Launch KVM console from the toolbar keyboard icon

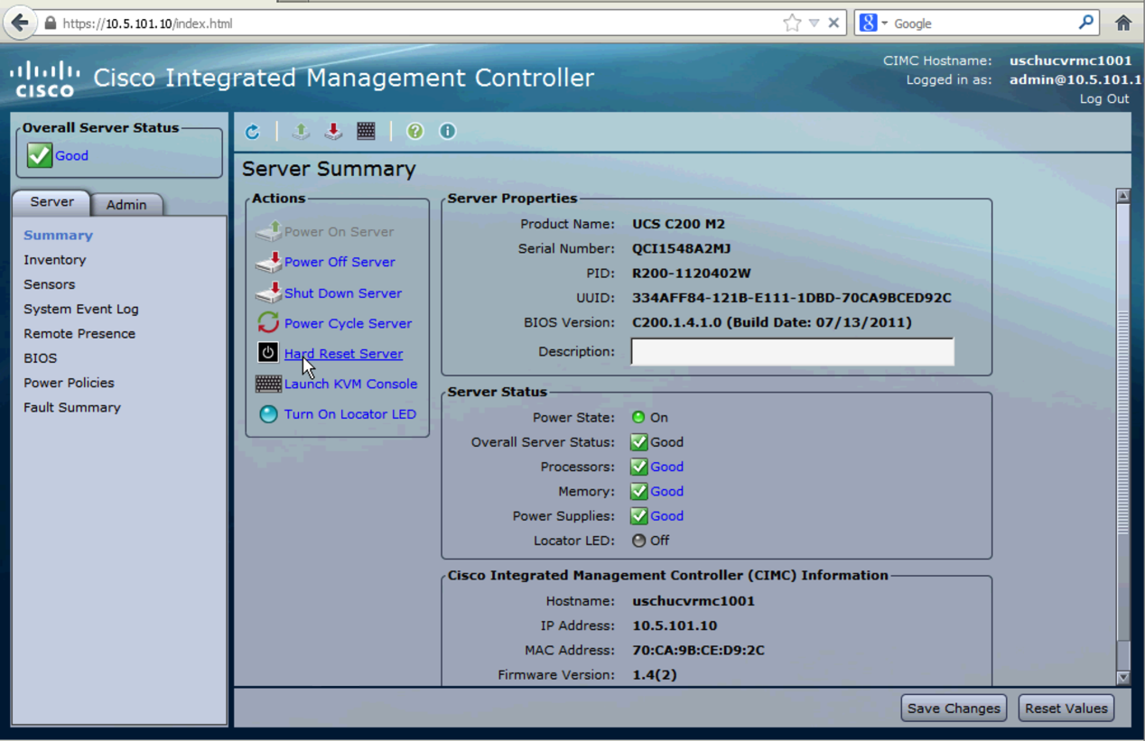366,132
